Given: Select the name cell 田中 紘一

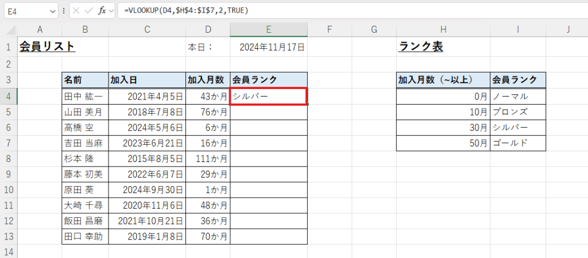Looking at the screenshot, I should click(85, 97).
